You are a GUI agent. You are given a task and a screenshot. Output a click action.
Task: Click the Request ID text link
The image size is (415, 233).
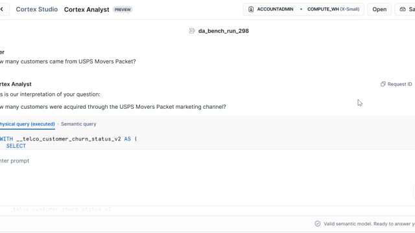coord(399,84)
